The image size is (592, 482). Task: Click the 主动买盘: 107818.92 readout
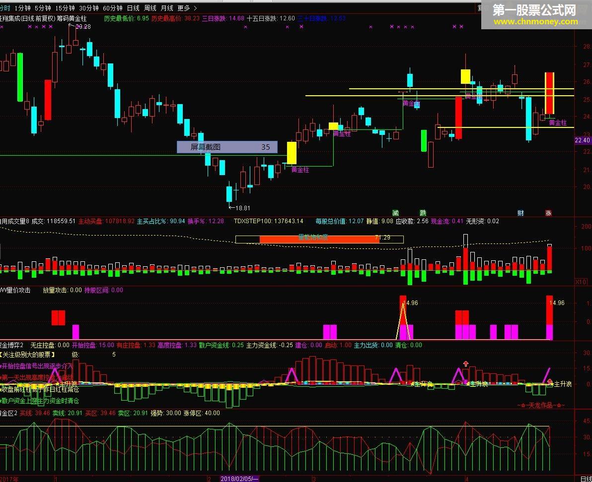click(x=106, y=221)
